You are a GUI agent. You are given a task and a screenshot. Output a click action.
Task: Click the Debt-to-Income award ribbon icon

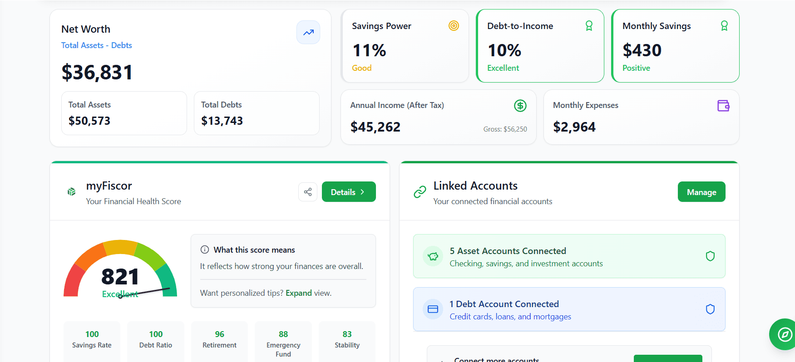pyautogui.click(x=589, y=26)
